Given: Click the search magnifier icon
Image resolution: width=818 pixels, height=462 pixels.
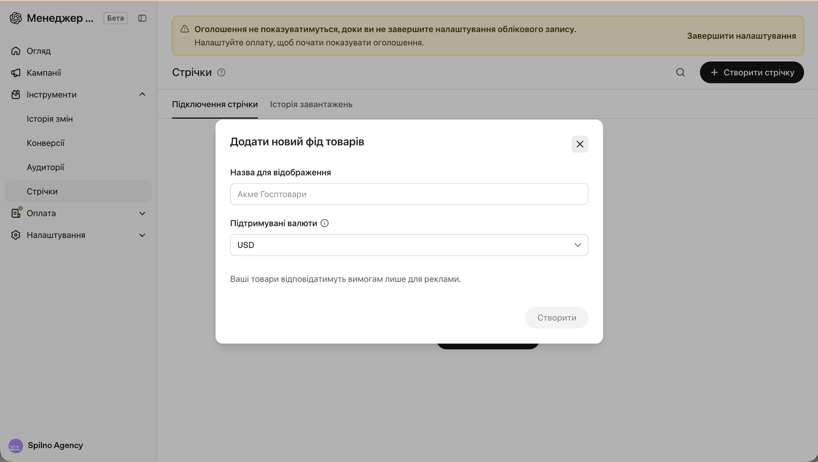Looking at the screenshot, I should click(680, 73).
